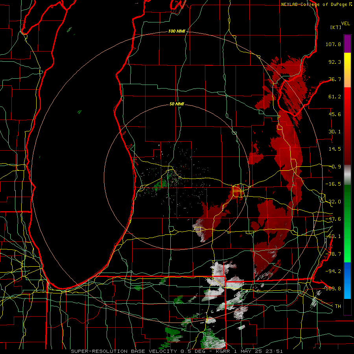Image resolution: width=354 pixels, height=354 pixels.
Task: Click the KGRR station identifier in caption
Action: tap(223, 351)
